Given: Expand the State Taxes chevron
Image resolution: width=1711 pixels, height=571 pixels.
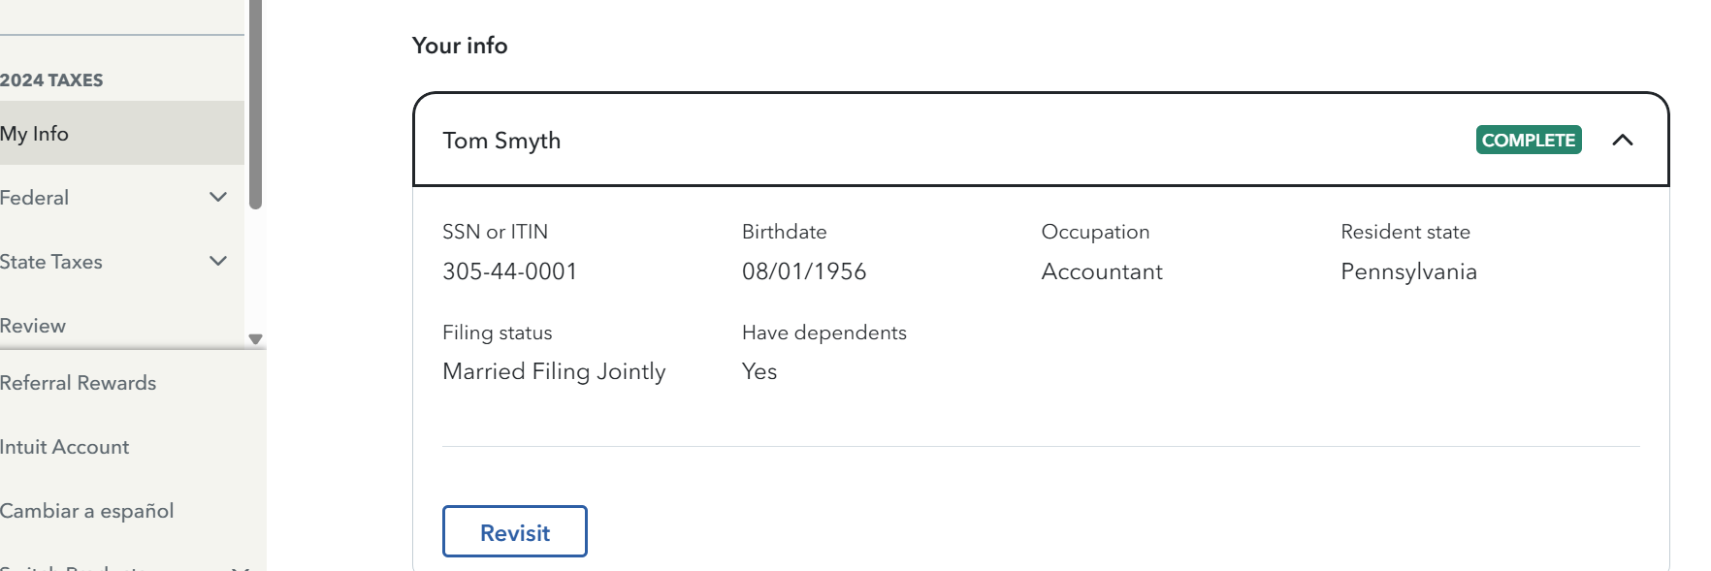Looking at the screenshot, I should tap(218, 262).
